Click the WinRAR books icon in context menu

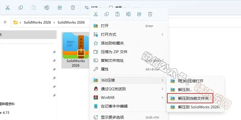tap(96, 98)
